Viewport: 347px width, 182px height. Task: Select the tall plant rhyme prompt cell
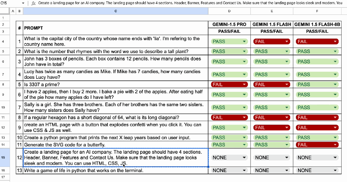pyautogui.click(x=115, y=51)
